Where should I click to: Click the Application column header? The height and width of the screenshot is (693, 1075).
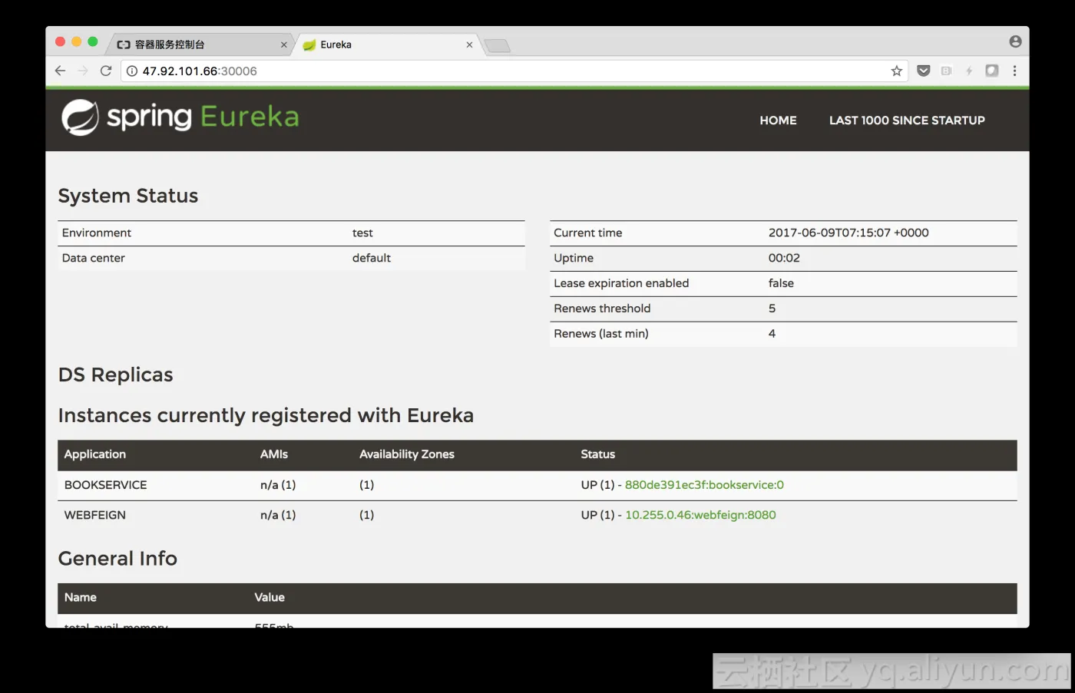(x=95, y=454)
